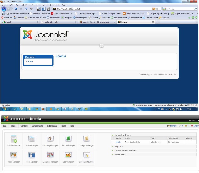Open the Global Configuration icon
This screenshot has height=173, width=199.
87,157
